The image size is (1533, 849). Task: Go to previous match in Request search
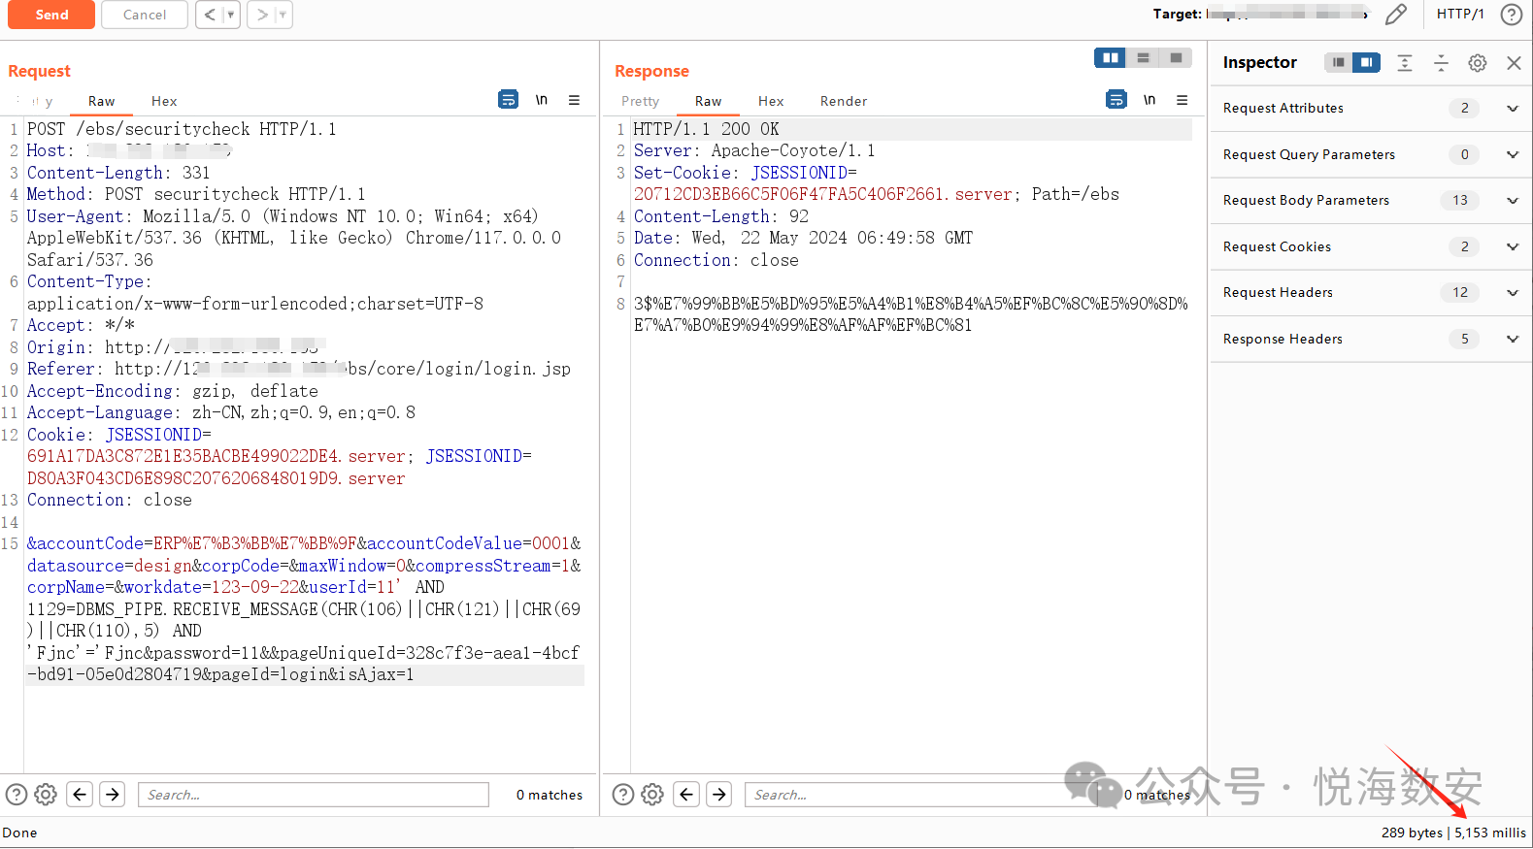(80, 795)
